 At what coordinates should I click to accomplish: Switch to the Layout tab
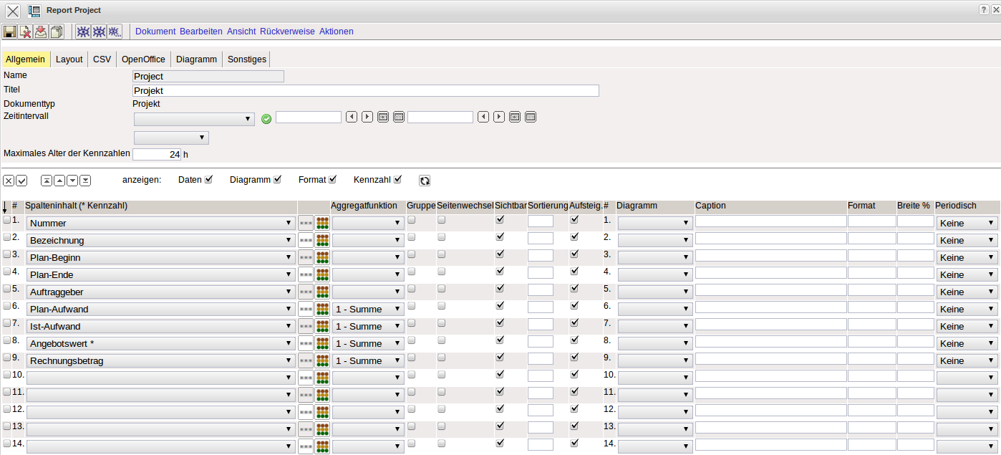coord(69,59)
